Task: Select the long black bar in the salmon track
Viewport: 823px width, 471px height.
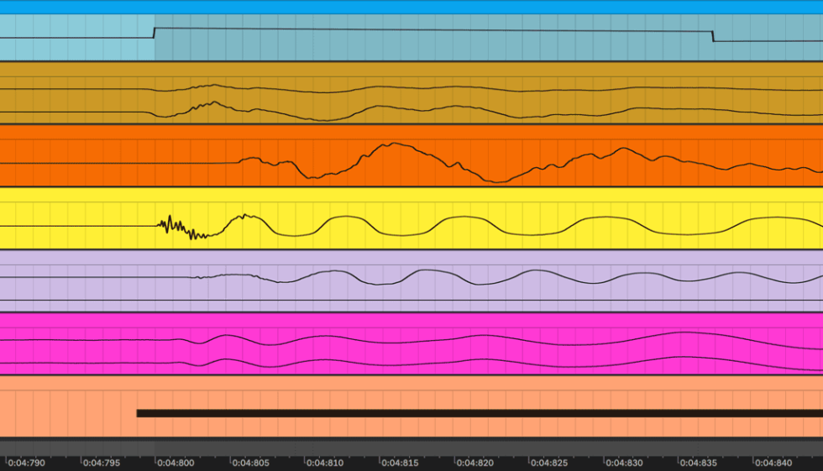Action: (x=479, y=413)
